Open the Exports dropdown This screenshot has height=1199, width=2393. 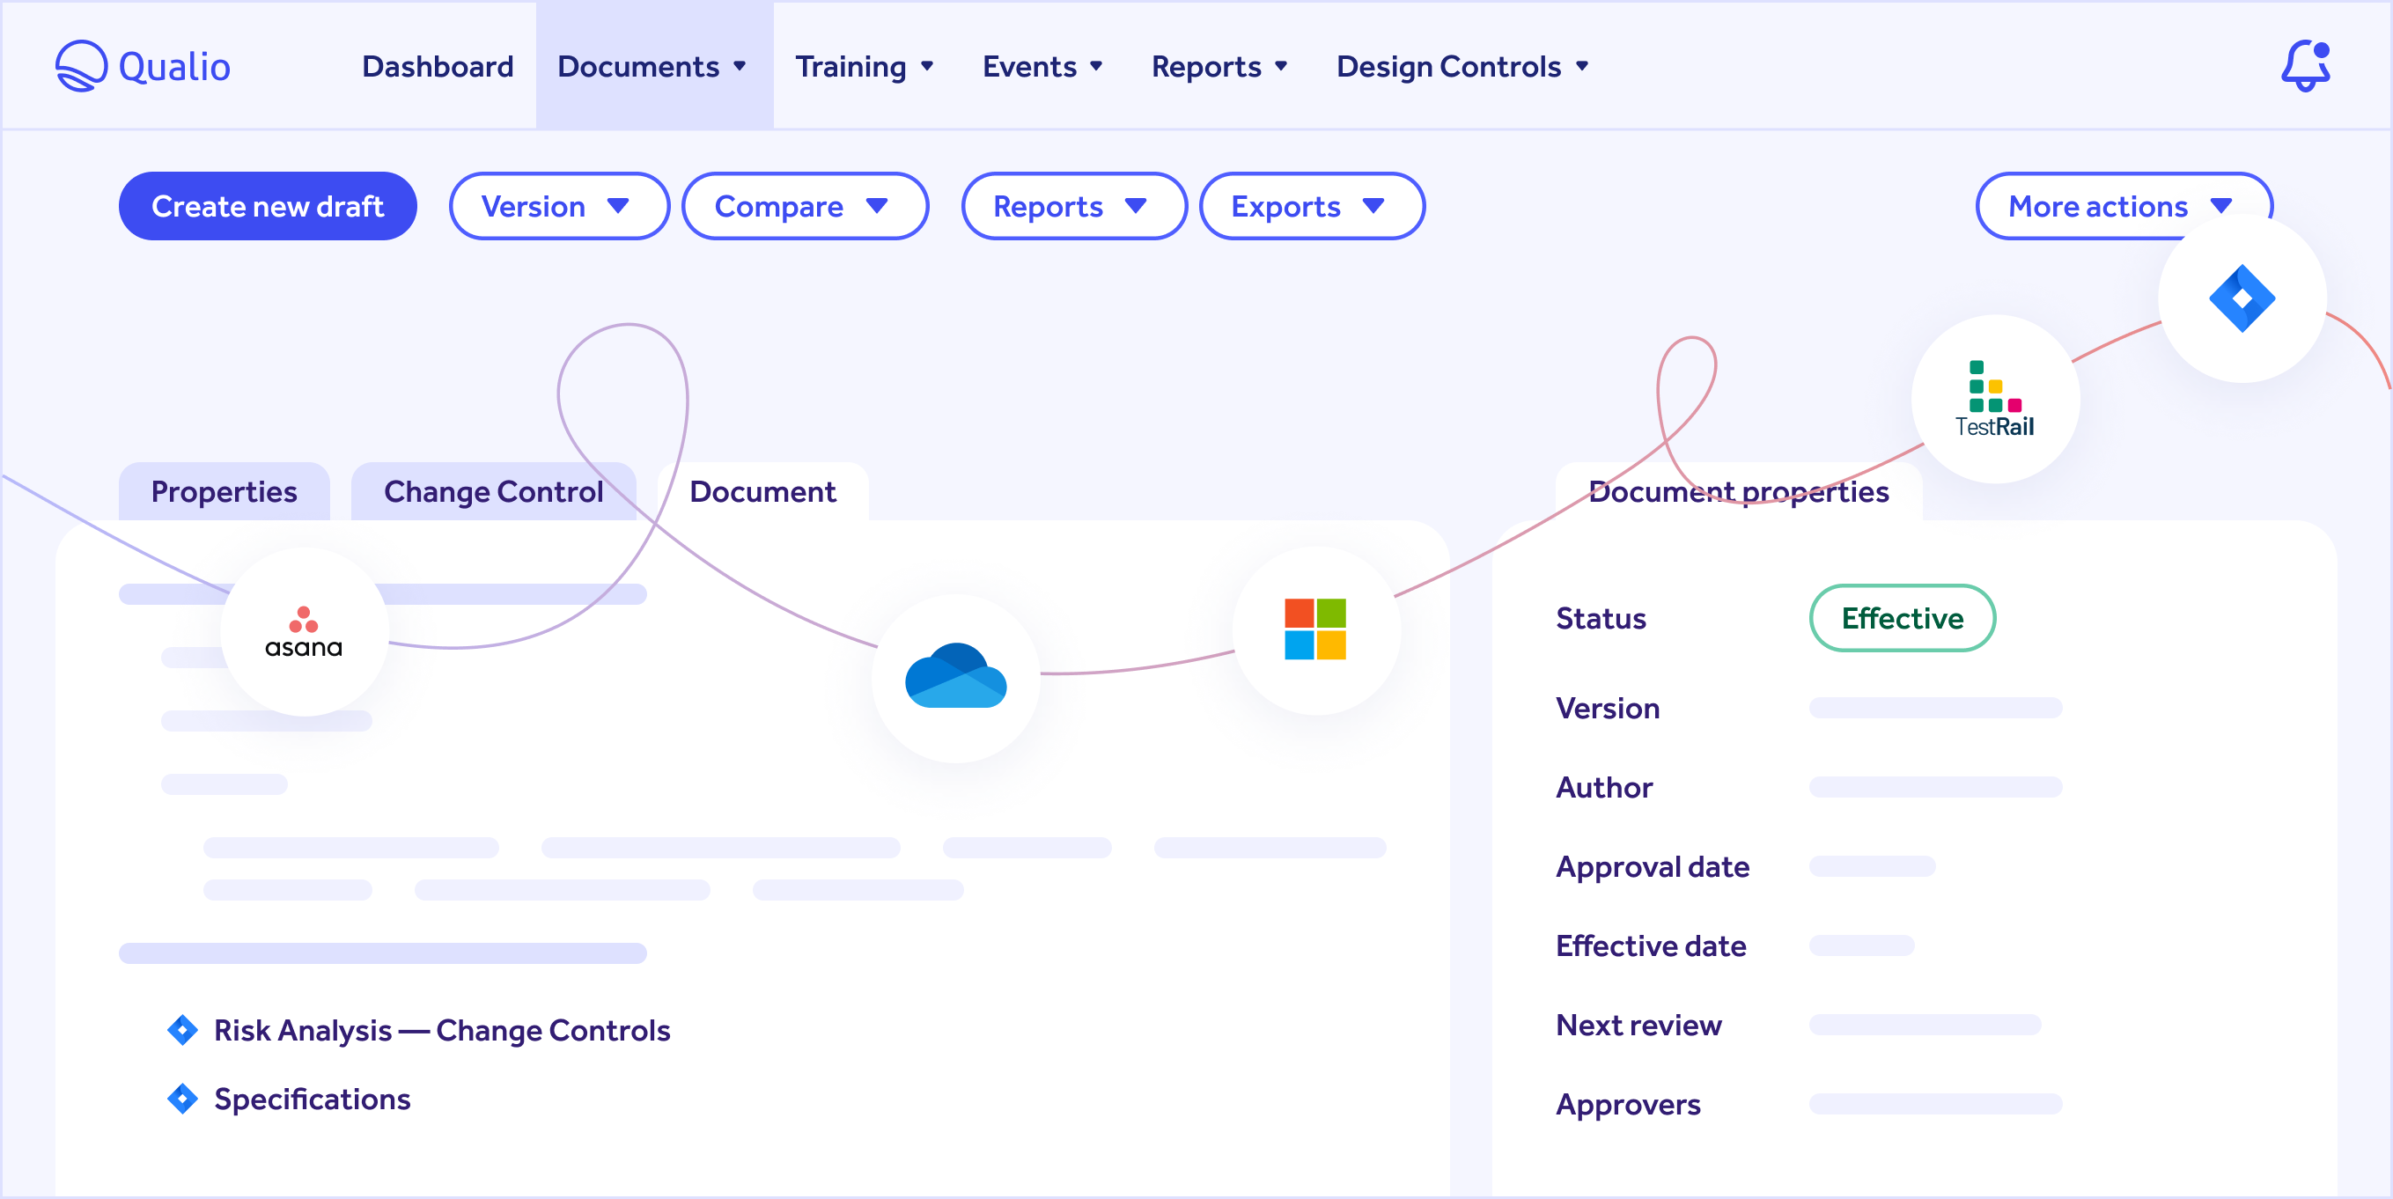coord(1311,206)
